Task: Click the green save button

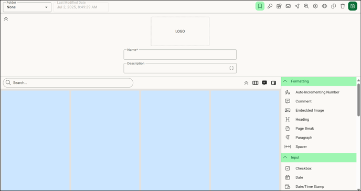Action: [353, 6]
